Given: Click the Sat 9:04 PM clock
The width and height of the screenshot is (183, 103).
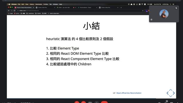Looking at the screenshot, I should pos(157,4).
